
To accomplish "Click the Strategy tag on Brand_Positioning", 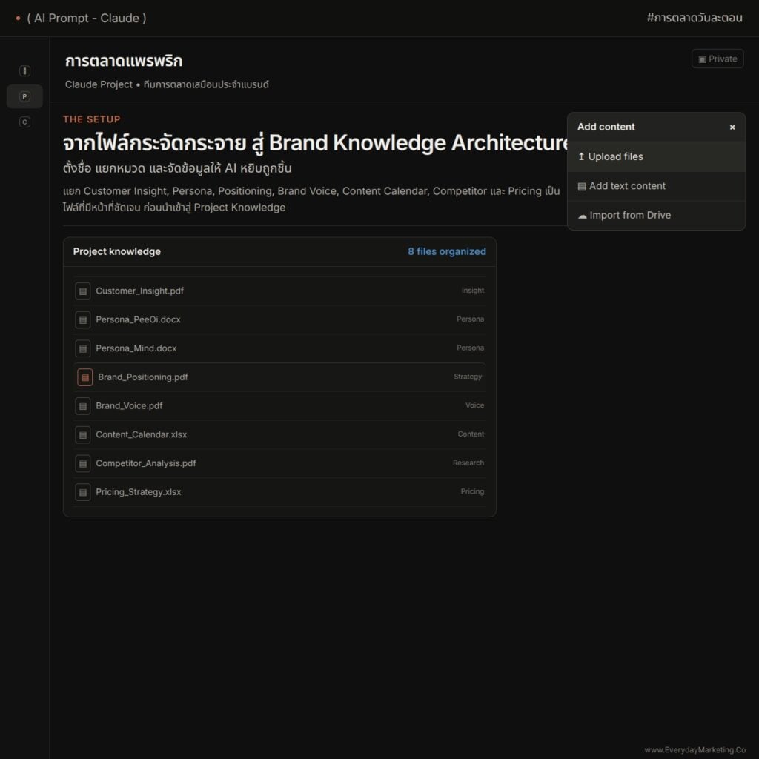I will (x=467, y=377).
